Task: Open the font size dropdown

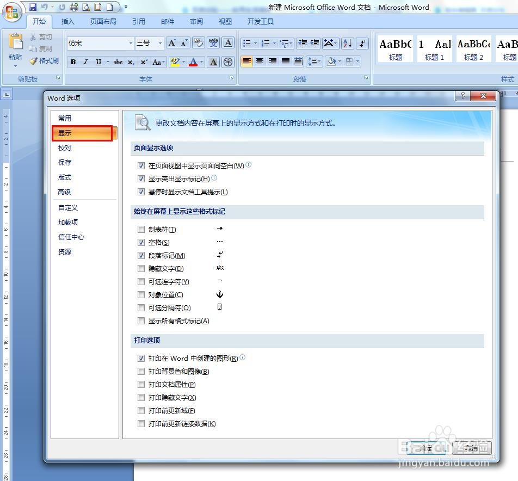Action: pyautogui.click(x=160, y=44)
